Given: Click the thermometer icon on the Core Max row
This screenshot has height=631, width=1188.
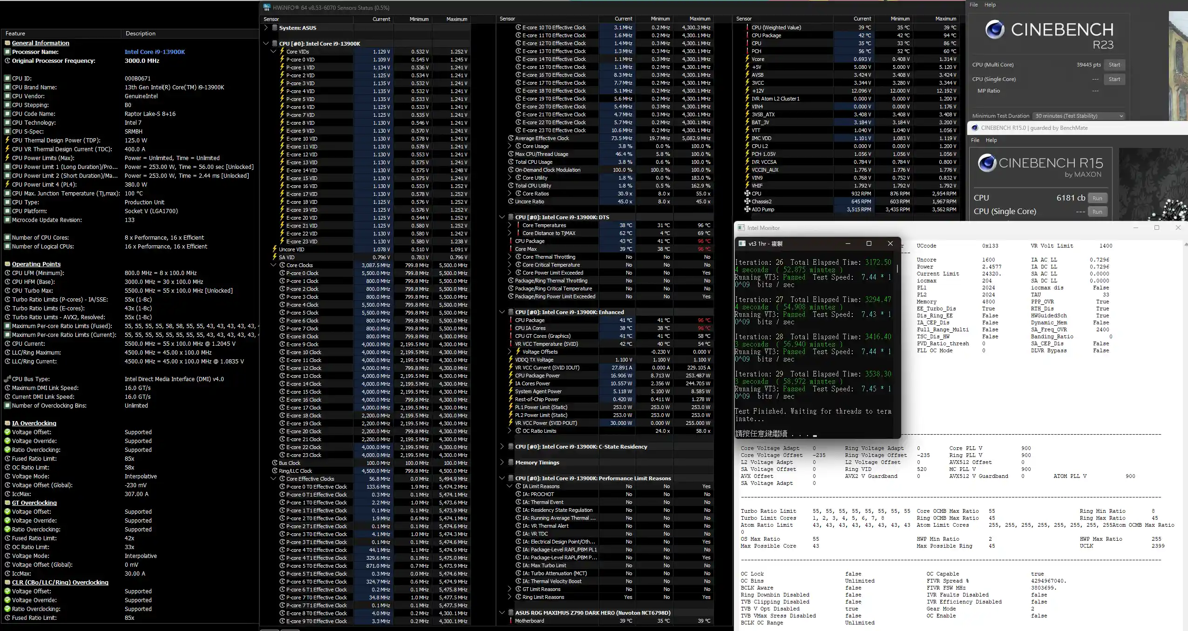Looking at the screenshot, I should (511, 249).
